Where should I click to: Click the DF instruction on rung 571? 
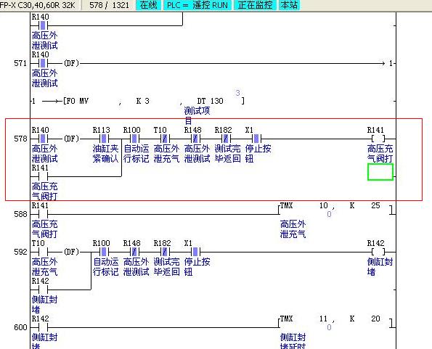click(71, 63)
